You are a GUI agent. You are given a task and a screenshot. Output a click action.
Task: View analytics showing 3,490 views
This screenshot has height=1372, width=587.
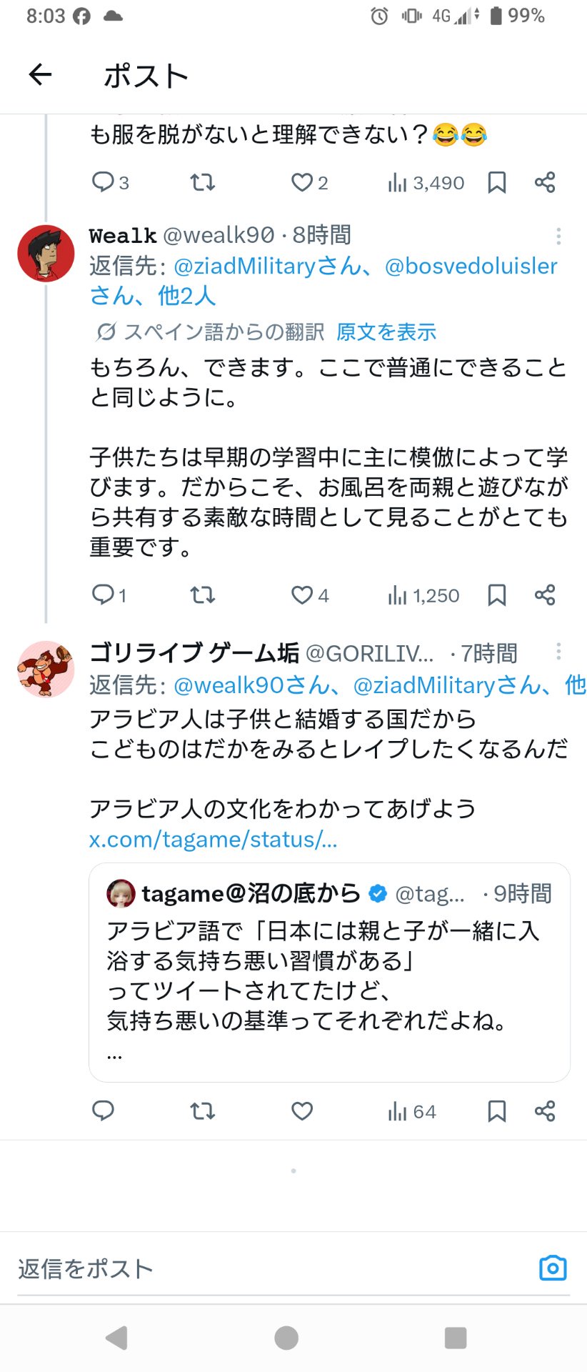tap(426, 183)
